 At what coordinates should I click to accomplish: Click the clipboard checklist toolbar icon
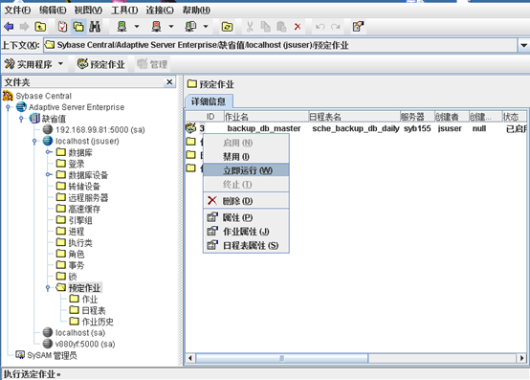(x=62, y=27)
